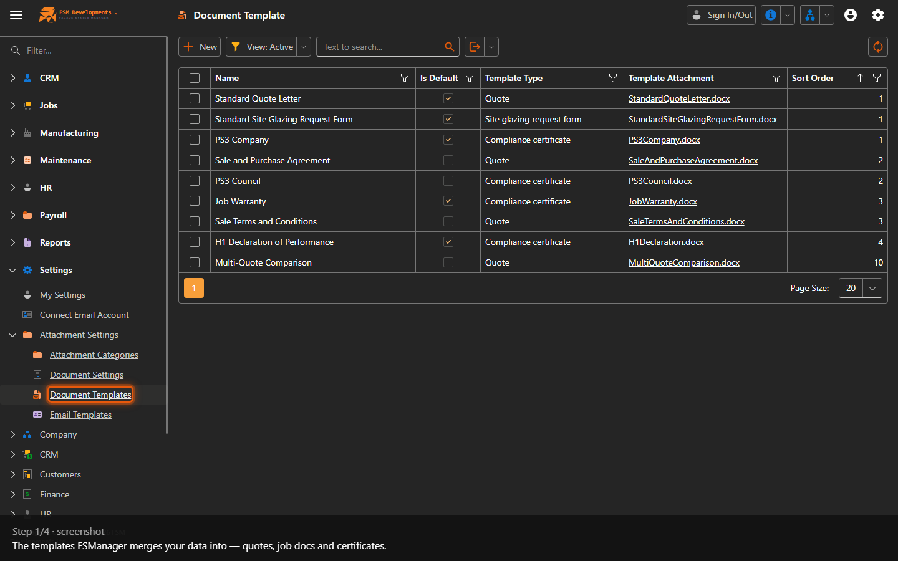Click the Settings gear icon in sidebar
Image resolution: width=898 pixels, height=561 pixels.
pyautogui.click(x=27, y=270)
